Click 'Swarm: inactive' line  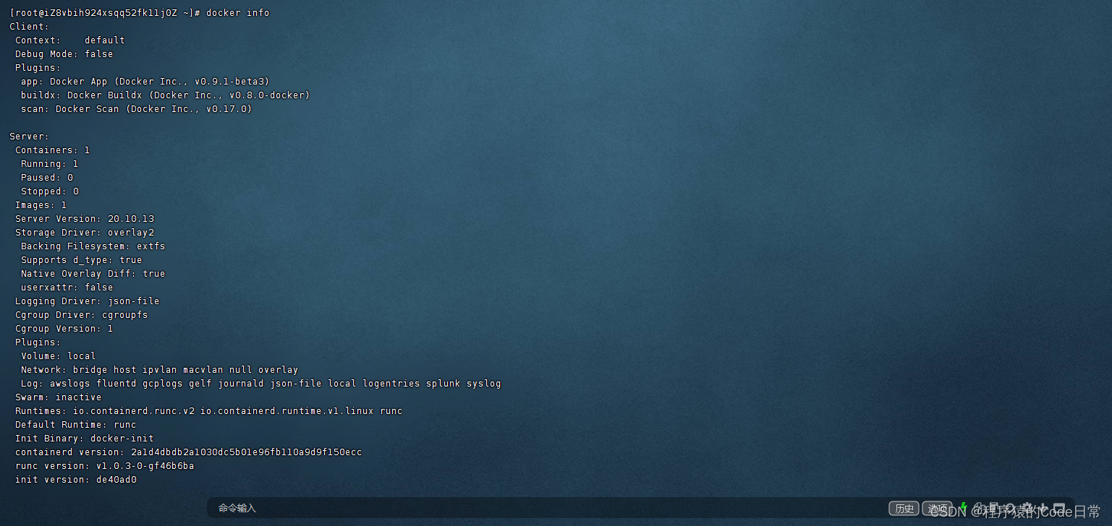click(x=59, y=397)
